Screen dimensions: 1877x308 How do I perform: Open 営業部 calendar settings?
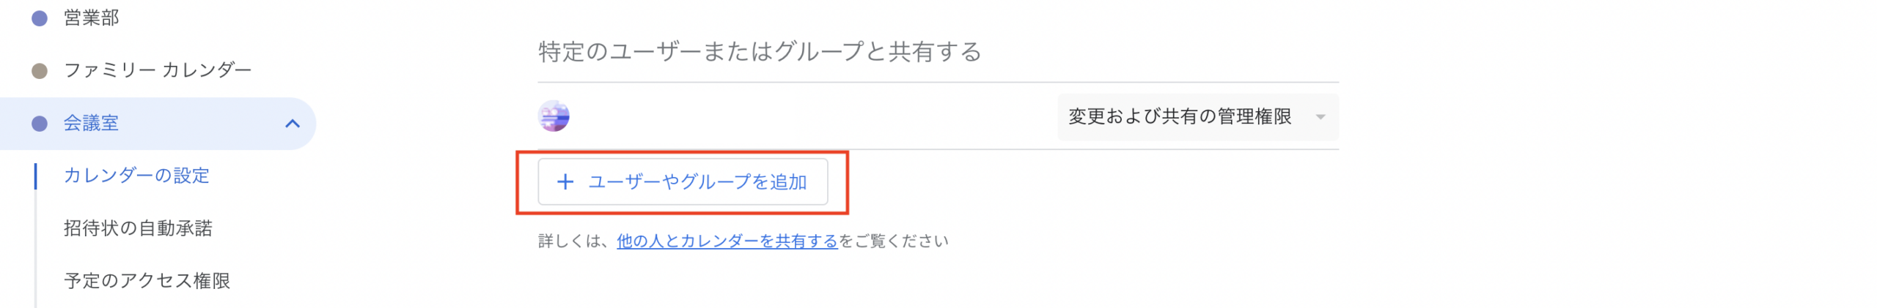point(91,18)
